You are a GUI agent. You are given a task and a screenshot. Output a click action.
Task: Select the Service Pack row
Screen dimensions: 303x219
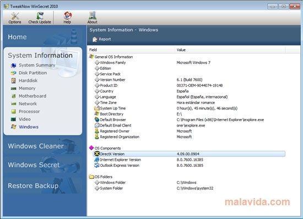pyautogui.click(x=190, y=74)
